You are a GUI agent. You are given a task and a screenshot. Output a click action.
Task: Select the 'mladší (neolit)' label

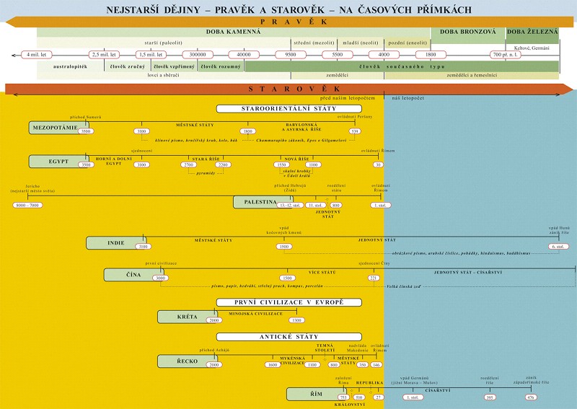(x=361, y=43)
